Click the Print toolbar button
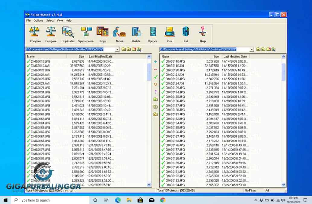312x204 pixels. 169,35
